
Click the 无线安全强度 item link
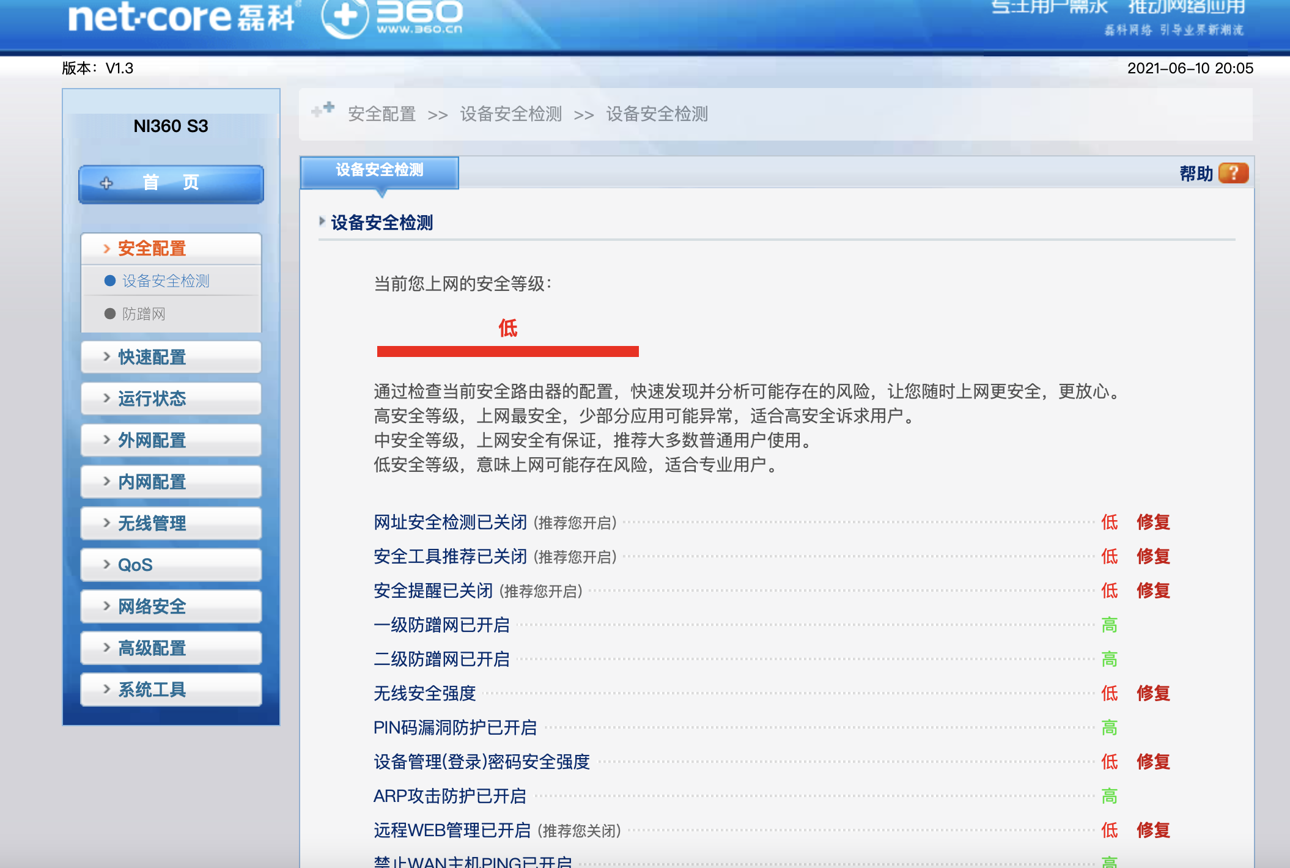424,694
